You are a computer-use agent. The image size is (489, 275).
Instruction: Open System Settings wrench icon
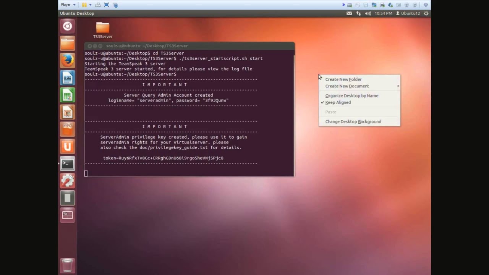coord(67,181)
